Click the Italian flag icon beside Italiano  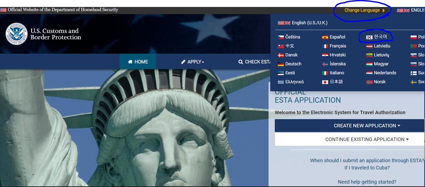coord(325,73)
